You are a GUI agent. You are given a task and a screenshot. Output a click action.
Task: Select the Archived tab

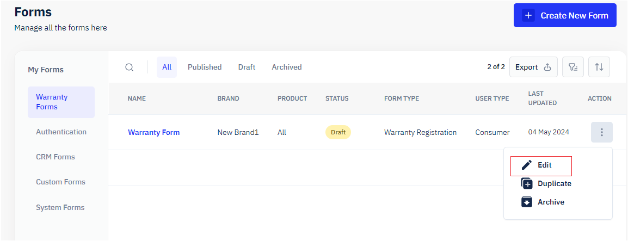coord(286,67)
